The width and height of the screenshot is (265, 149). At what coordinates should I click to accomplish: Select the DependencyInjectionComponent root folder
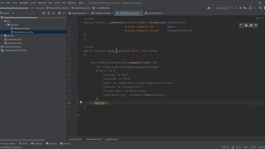[x=21, y=17]
